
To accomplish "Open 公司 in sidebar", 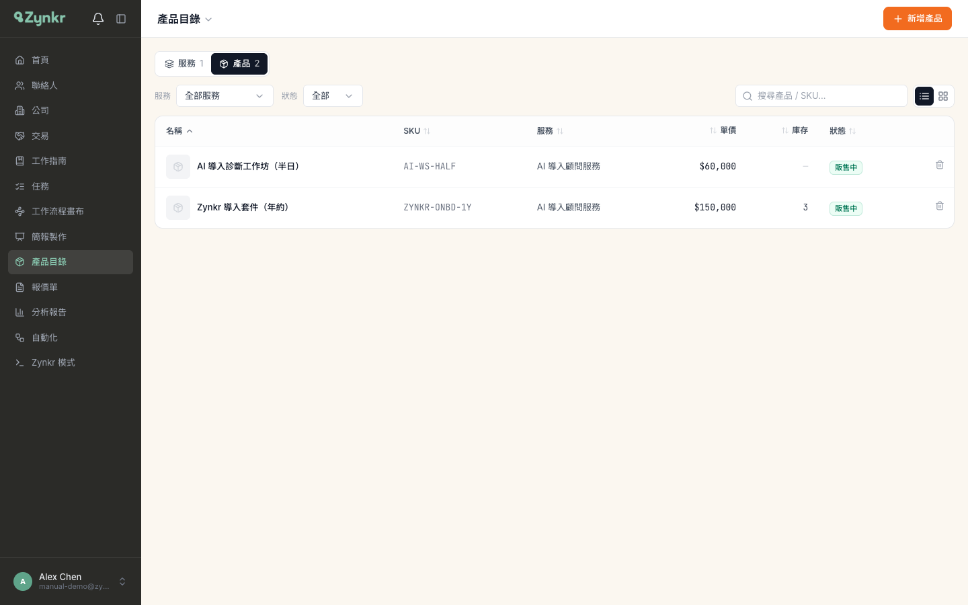I will 71,110.
